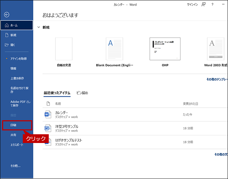The height and width of the screenshot is (179, 228).
Task: Collapse the 新規 section chevron
Action: (38, 27)
